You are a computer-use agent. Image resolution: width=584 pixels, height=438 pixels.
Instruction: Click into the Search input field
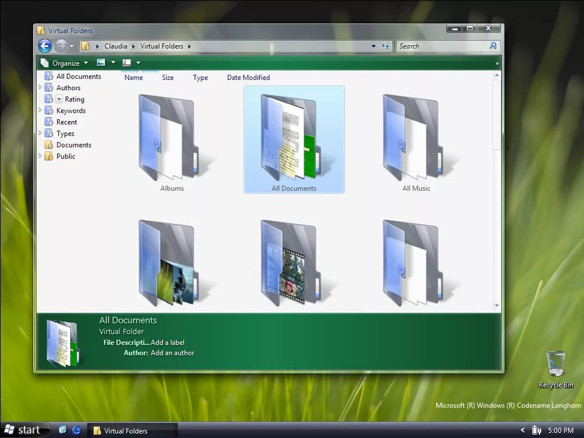(x=442, y=46)
